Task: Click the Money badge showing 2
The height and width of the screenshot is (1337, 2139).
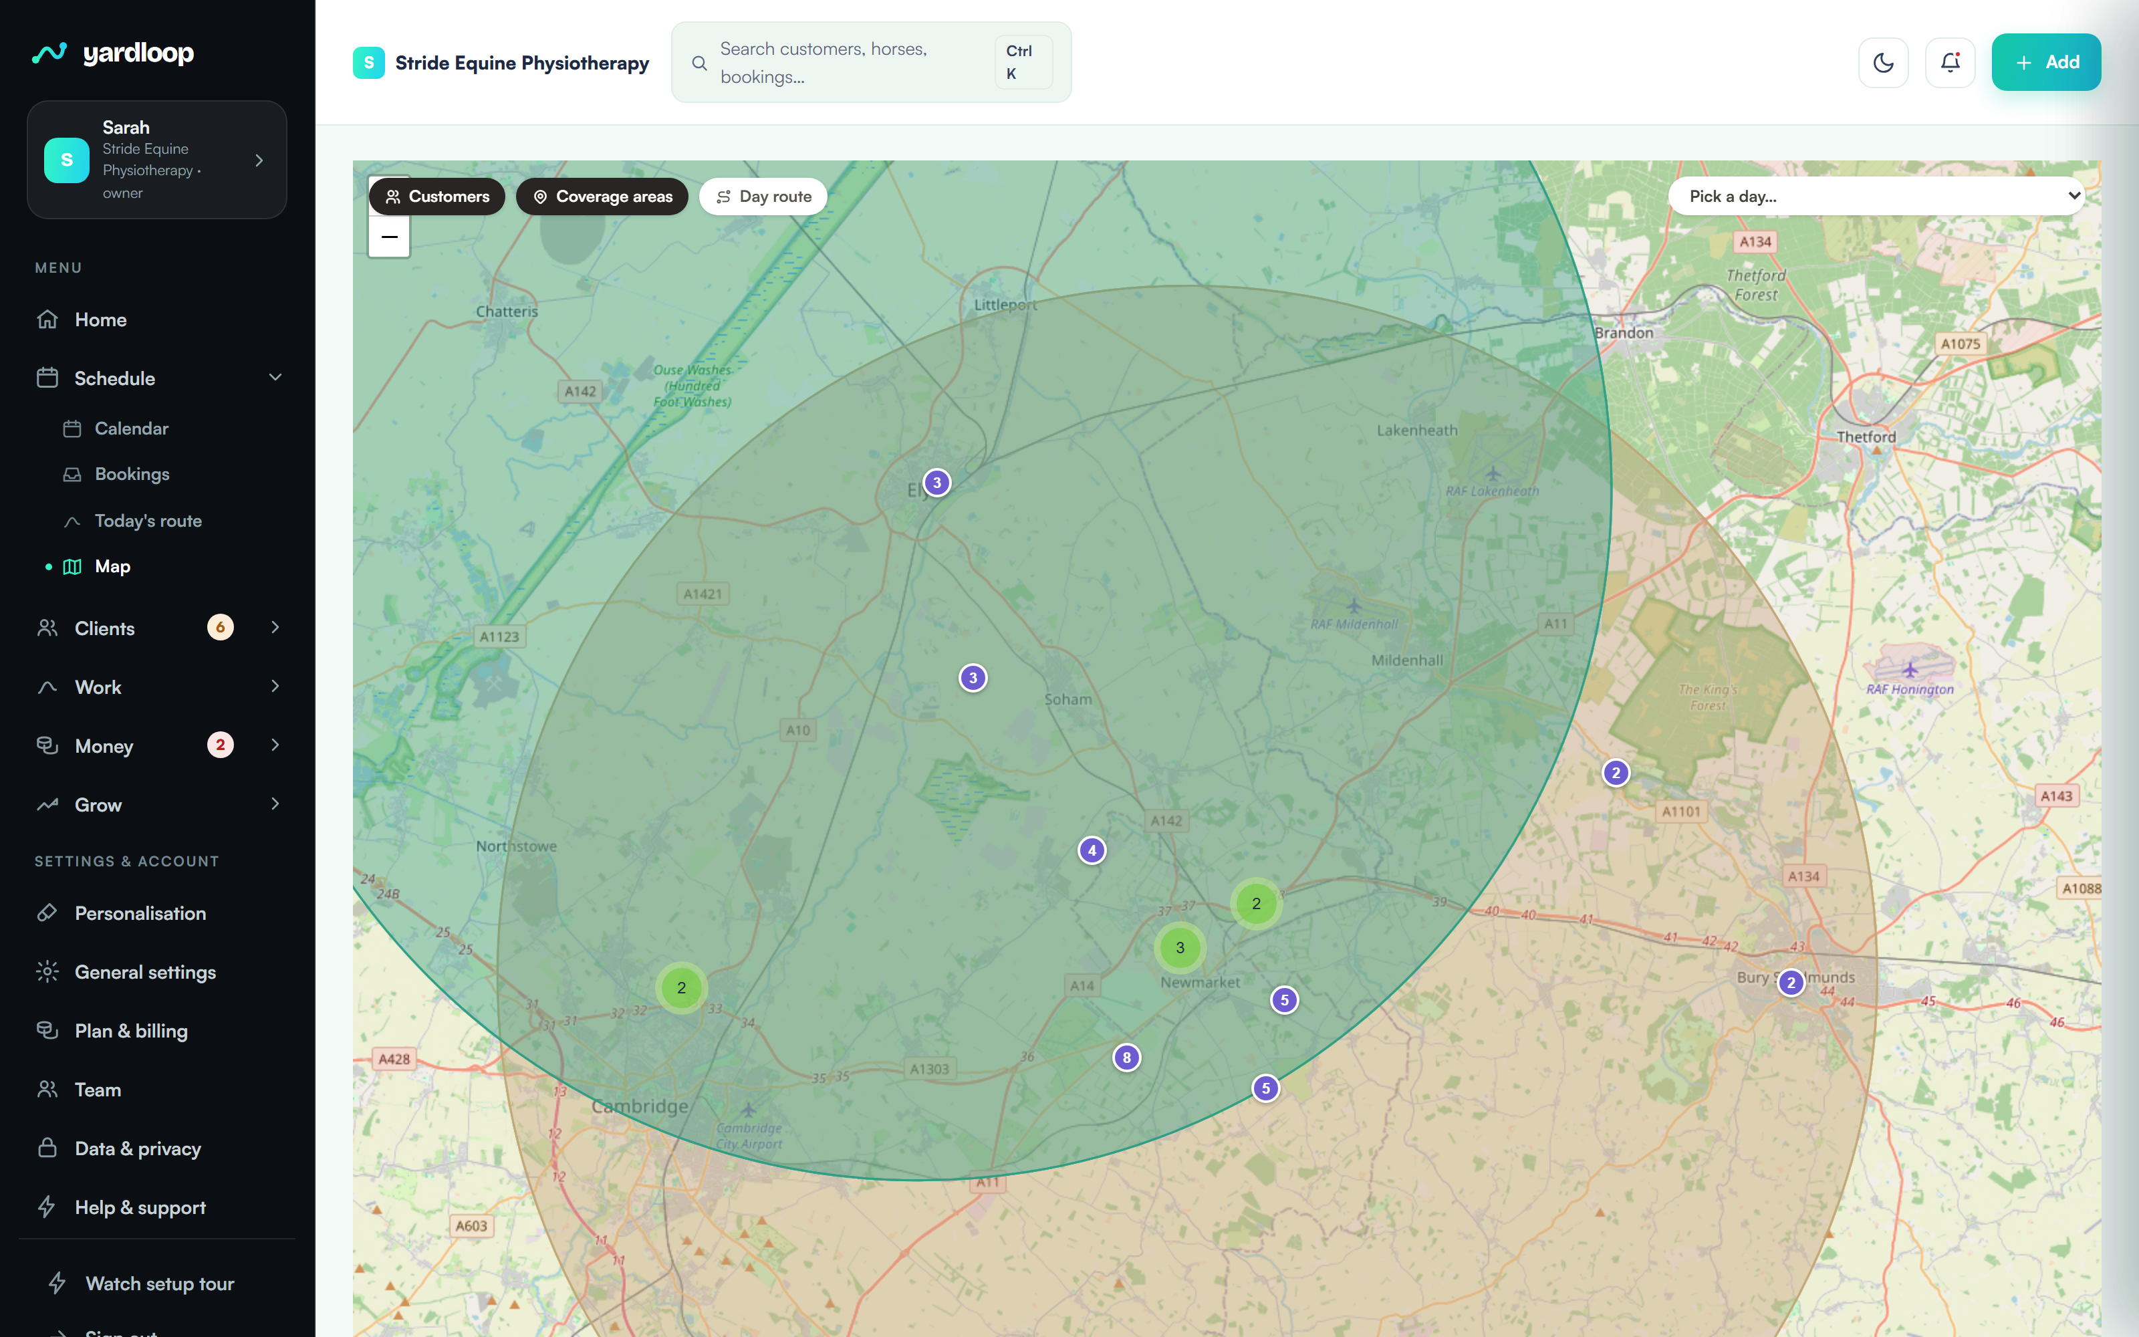Action: coord(220,745)
